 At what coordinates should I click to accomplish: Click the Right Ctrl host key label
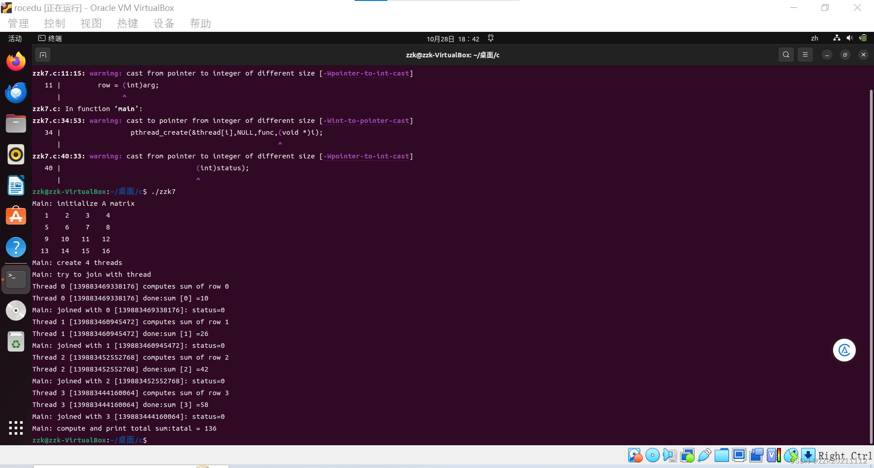point(845,456)
